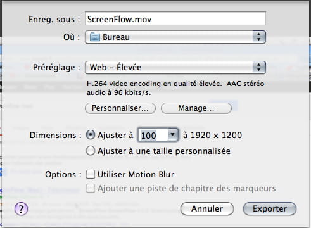311x228 pixels.
Task: Click the Ajuster à une taille personnalisée label
Action: click(164, 151)
